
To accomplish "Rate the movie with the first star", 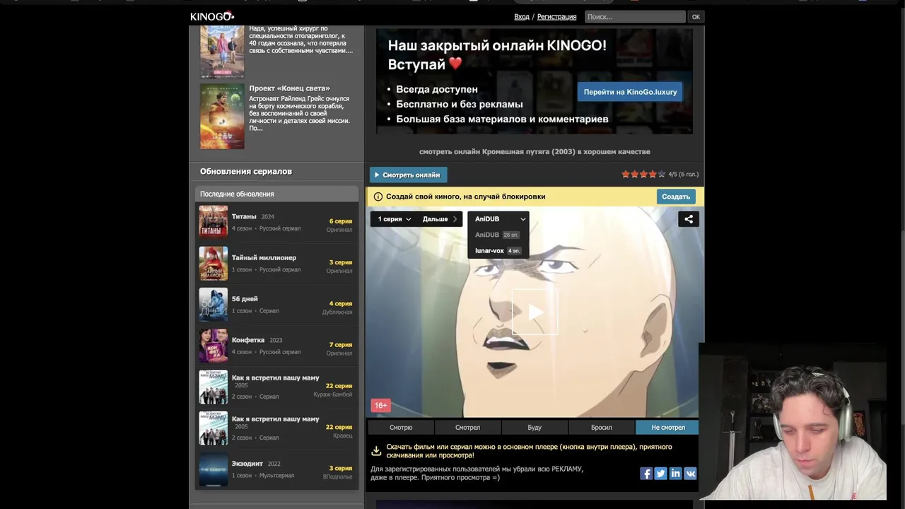I will coord(626,174).
